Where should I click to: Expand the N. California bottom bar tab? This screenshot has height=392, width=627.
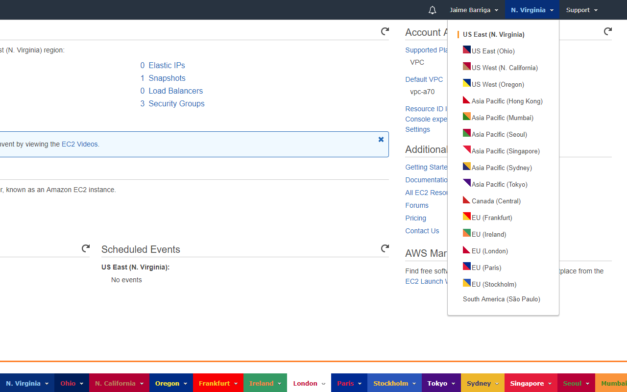coord(119,383)
